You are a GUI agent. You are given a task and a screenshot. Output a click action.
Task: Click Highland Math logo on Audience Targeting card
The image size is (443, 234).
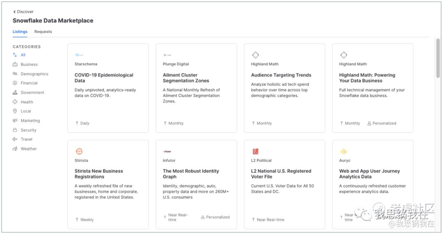[256, 55]
